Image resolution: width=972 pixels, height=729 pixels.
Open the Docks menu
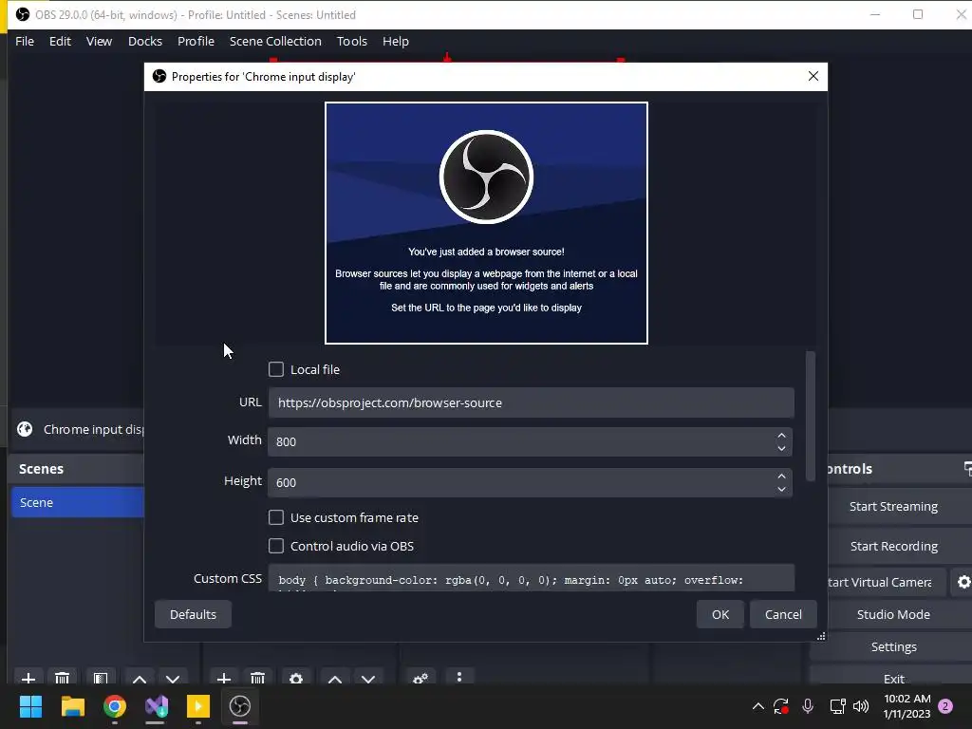145,41
